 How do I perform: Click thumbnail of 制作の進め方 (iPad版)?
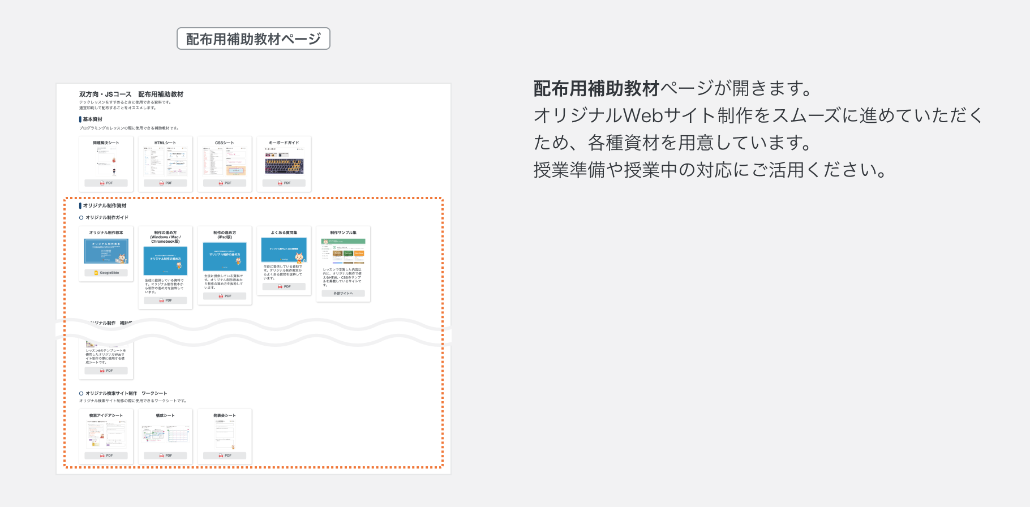tap(225, 257)
